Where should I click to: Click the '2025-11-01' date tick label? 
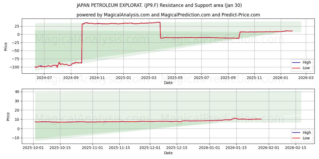(93, 148)
